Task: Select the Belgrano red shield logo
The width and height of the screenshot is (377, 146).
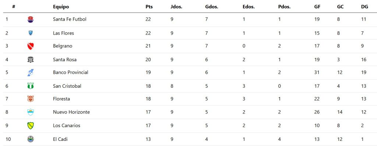Action: click(x=31, y=46)
